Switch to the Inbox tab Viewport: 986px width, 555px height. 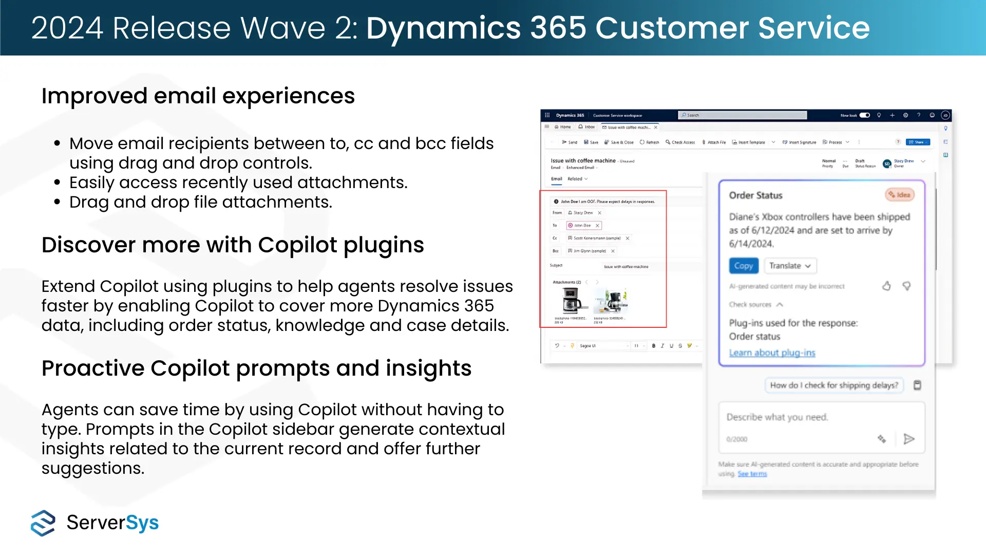click(586, 127)
